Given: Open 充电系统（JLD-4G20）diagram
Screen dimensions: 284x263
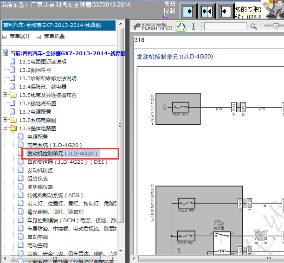Looking at the screenshot, I should pos(54,145).
